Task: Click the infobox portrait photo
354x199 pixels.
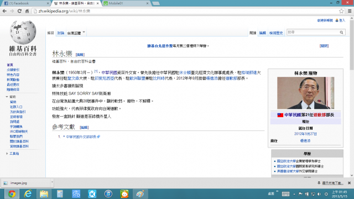Action: coord(305,93)
